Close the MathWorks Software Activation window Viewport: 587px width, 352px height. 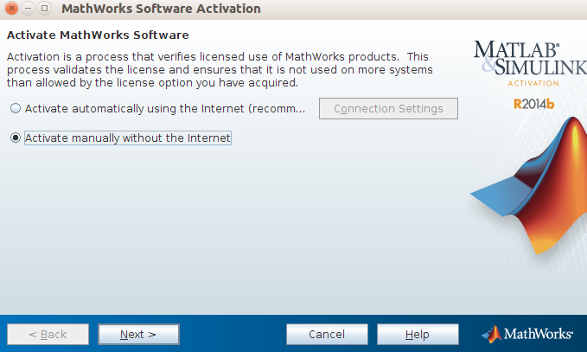[11, 9]
